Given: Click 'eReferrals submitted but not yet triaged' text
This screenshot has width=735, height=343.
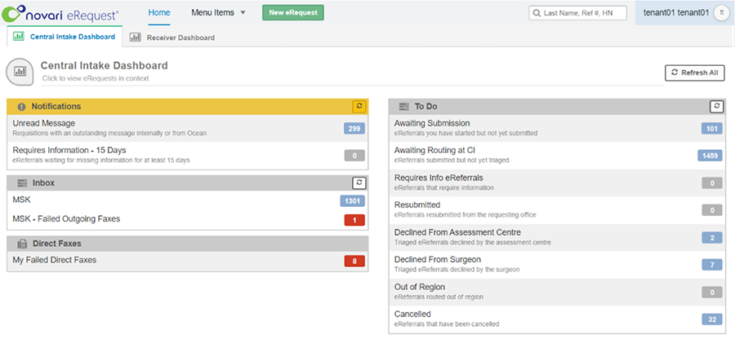Looking at the screenshot, I should coord(452,160).
